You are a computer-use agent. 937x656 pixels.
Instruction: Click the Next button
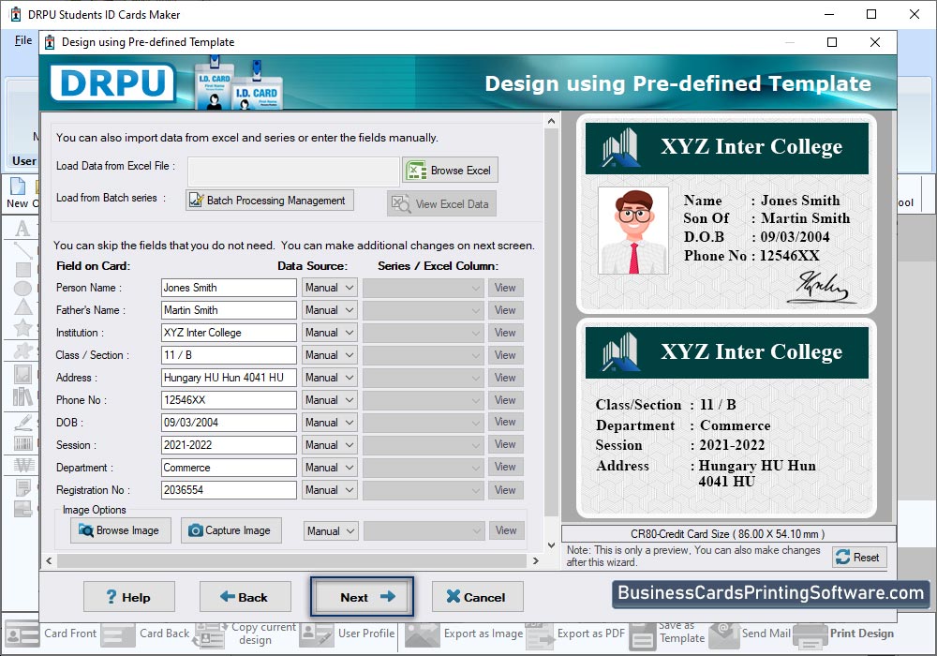tap(362, 597)
